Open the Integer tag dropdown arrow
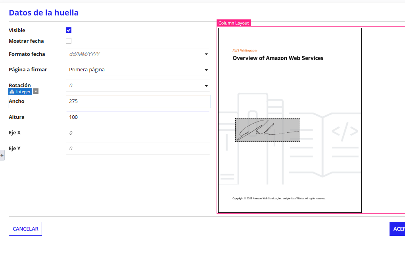The width and height of the screenshot is (405, 254). click(x=36, y=92)
